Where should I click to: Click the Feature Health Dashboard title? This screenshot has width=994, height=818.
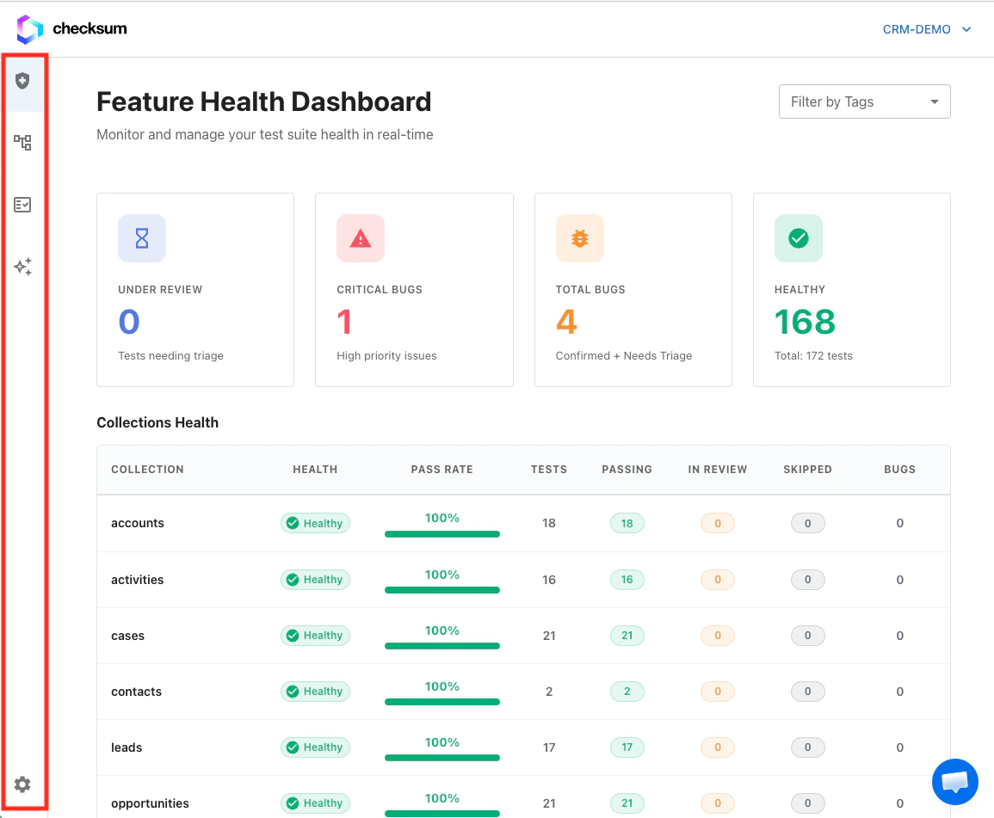coord(263,102)
